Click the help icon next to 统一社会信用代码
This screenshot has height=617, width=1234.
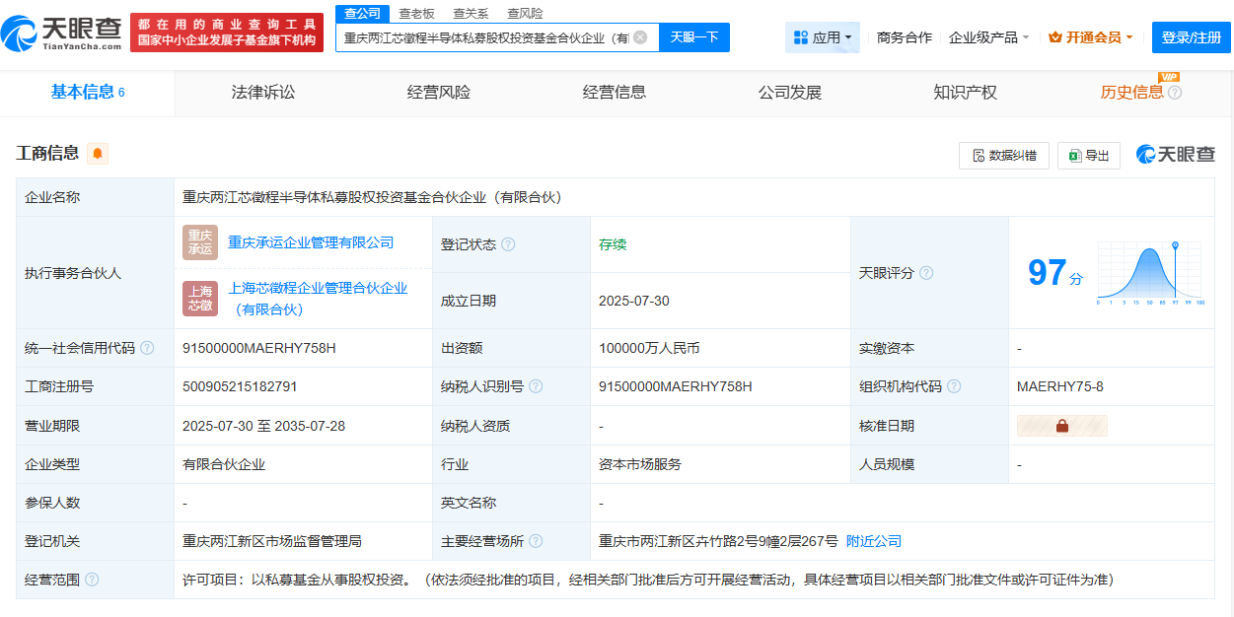coord(147,348)
